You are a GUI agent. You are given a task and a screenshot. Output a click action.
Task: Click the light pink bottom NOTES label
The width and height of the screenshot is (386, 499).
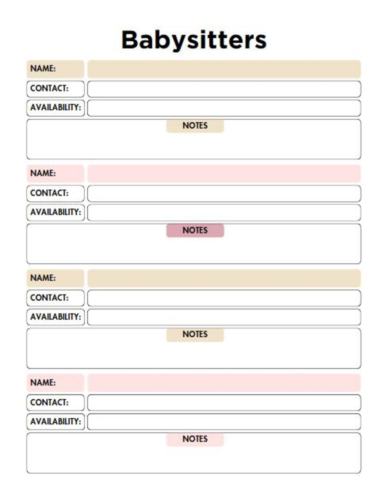click(195, 440)
